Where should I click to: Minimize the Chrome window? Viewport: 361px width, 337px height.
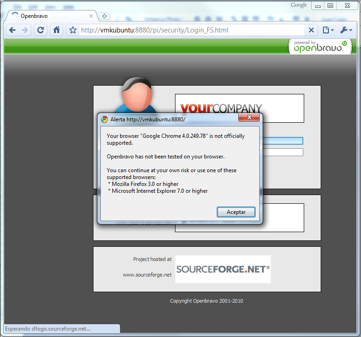318,6
